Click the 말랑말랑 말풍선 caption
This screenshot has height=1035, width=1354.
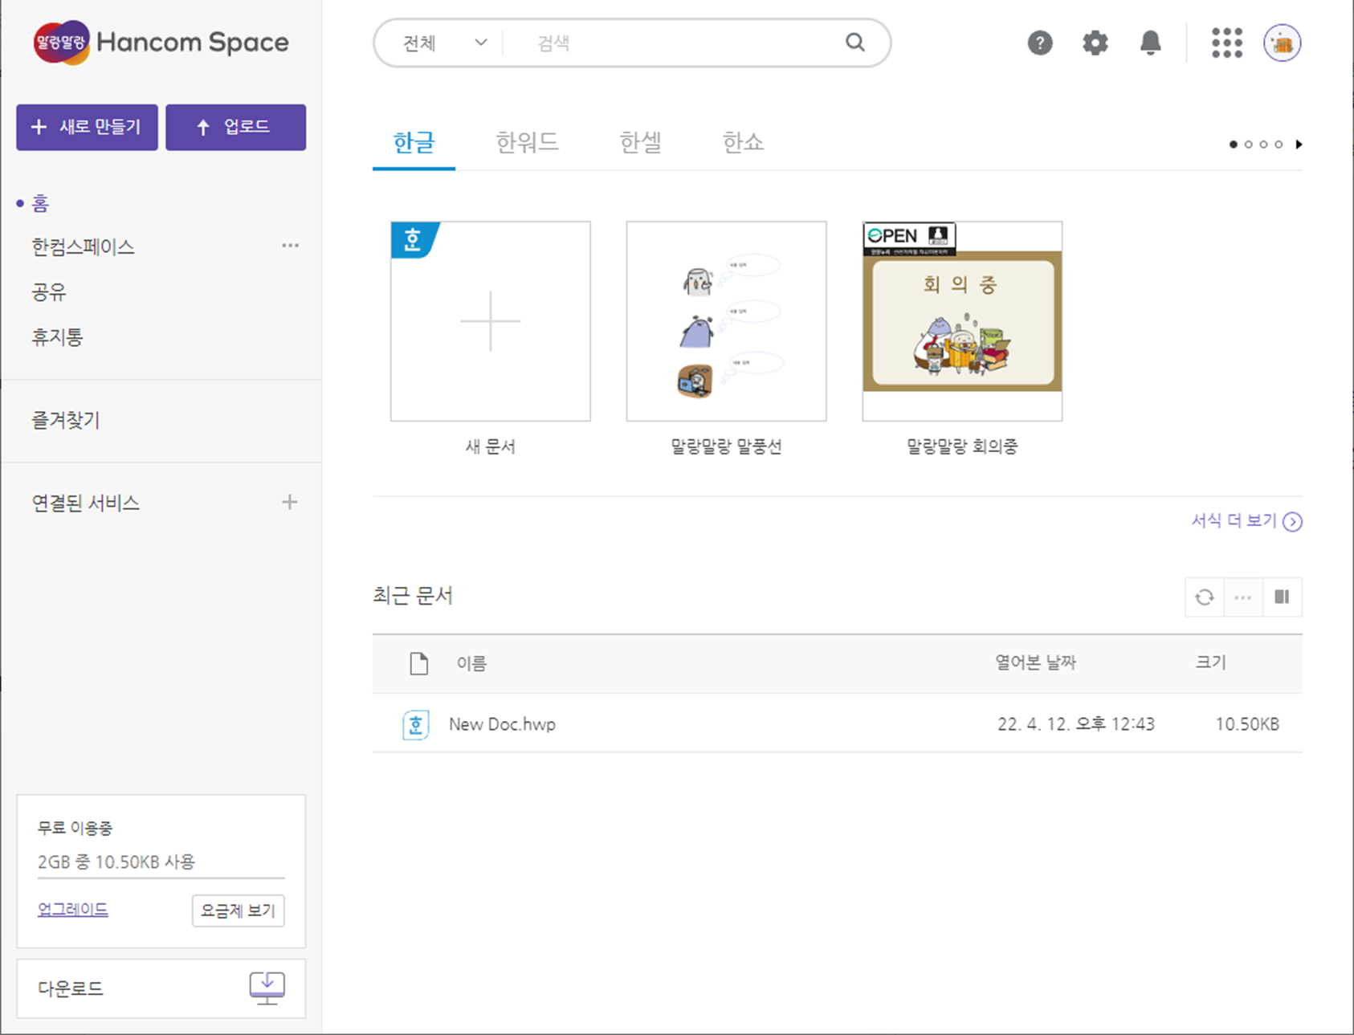point(726,446)
